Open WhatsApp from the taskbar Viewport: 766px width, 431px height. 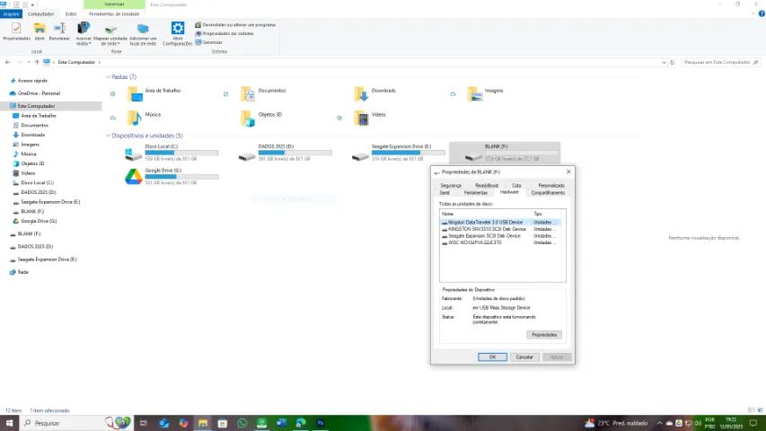click(242, 423)
